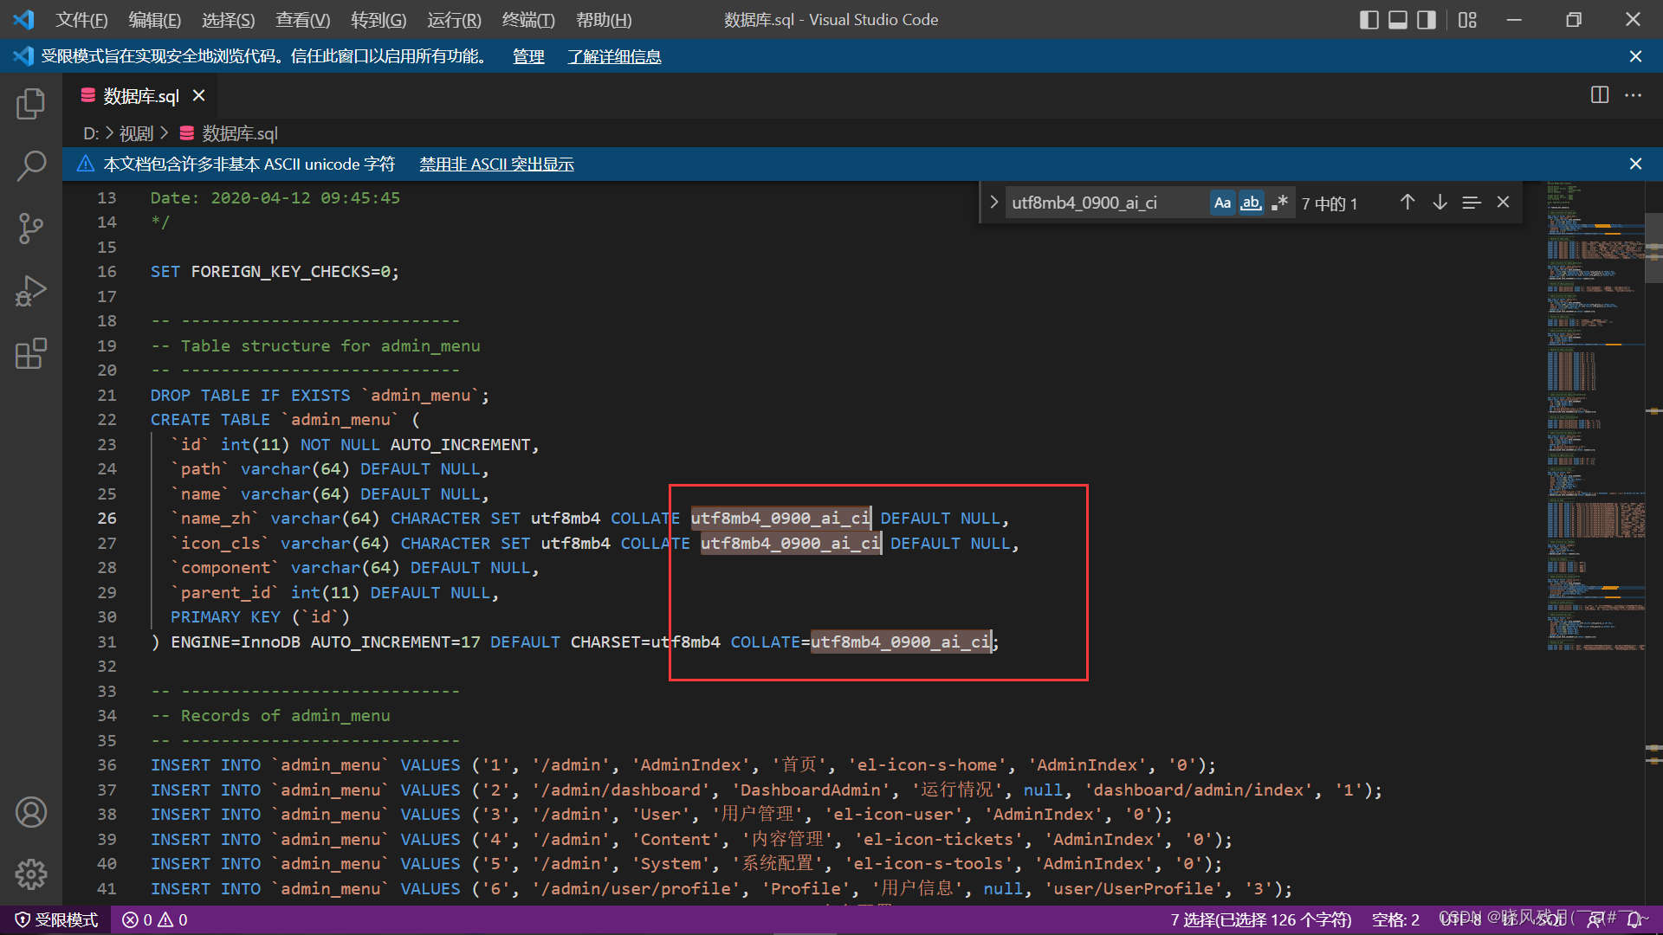Viewport: 1663px width, 935px height.
Task: Toggle regular expression search option
Action: point(1279,203)
